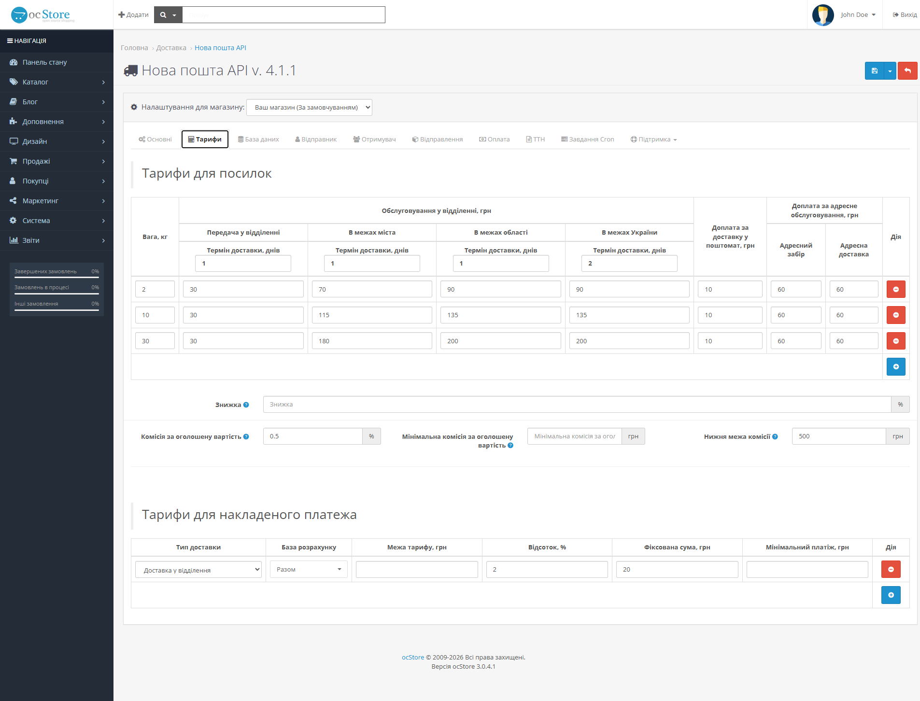Image resolution: width=920 pixels, height=701 pixels.
Task: Expand the Звіти sidebar menu
Action: tap(57, 240)
